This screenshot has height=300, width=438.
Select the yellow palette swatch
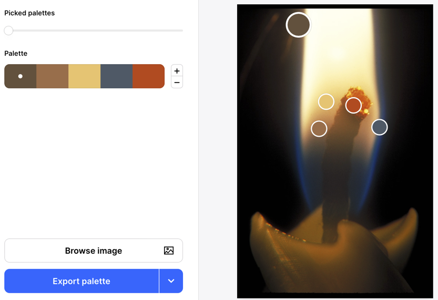pyautogui.click(x=84, y=76)
